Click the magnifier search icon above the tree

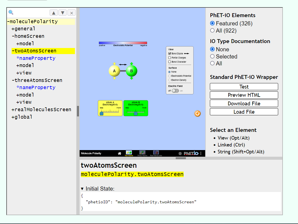click(10, 12)
